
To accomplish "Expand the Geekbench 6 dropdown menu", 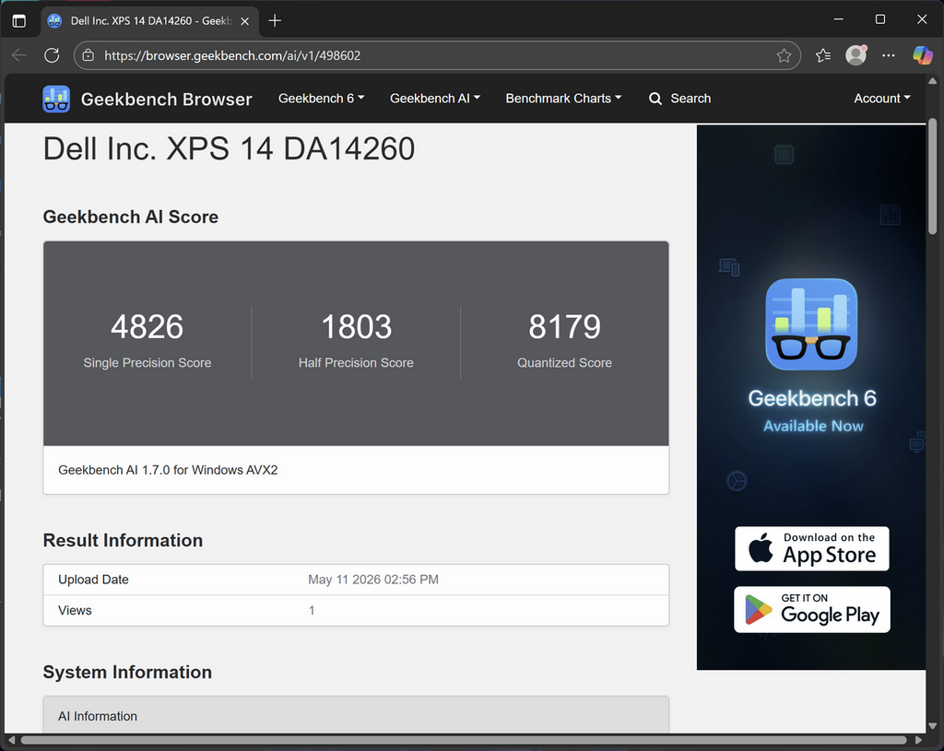I will point(321,98).
